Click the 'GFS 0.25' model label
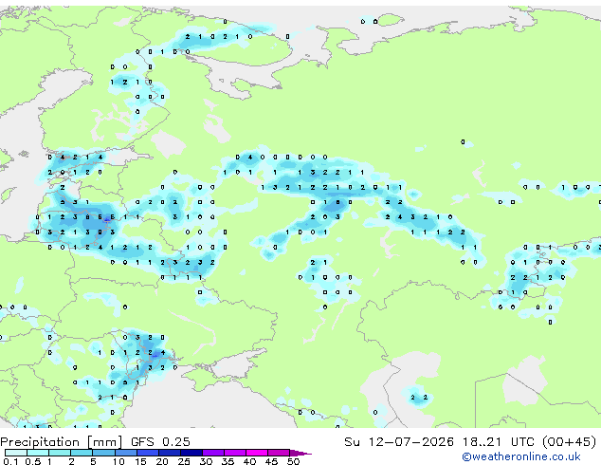Image resolution: width=601 pixels, height=465 pixels. [x=160, y=442]
